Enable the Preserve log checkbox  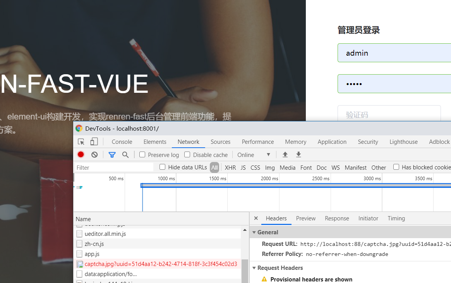pyautogui.click(x=142, y=155)
